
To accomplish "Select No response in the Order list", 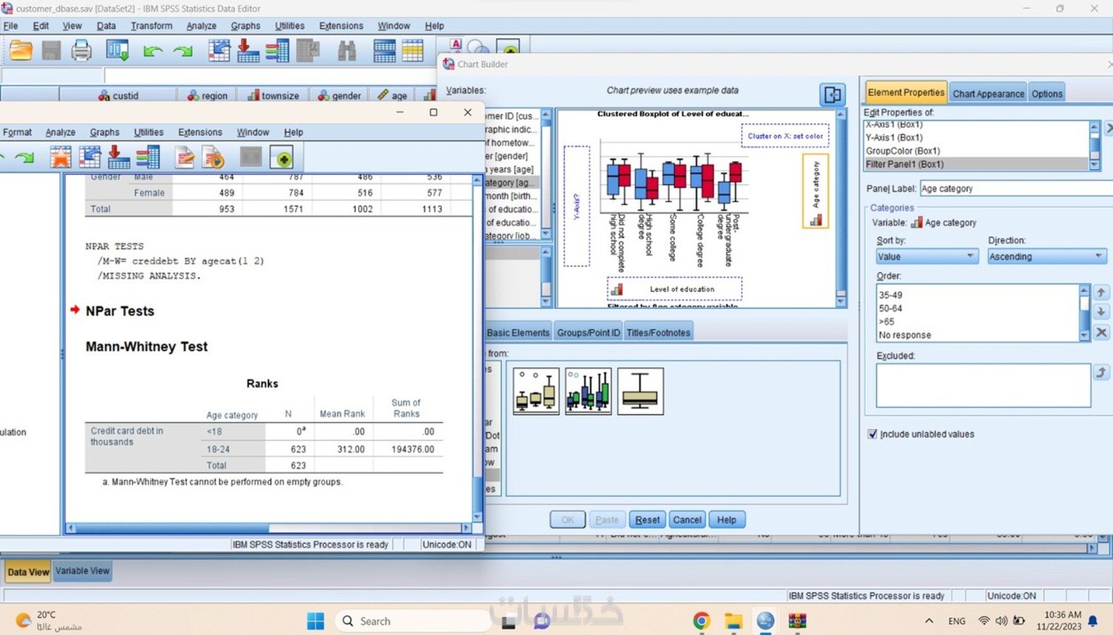I will 979,335.
